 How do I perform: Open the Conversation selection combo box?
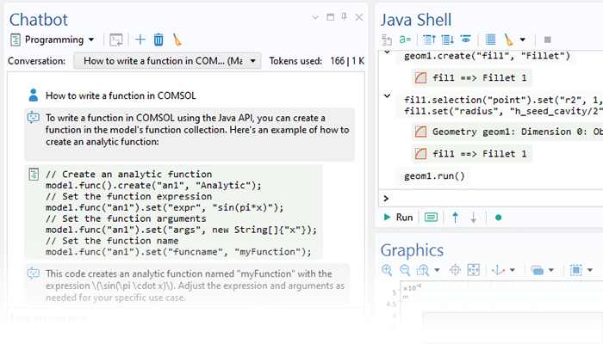tap(167, 61)
